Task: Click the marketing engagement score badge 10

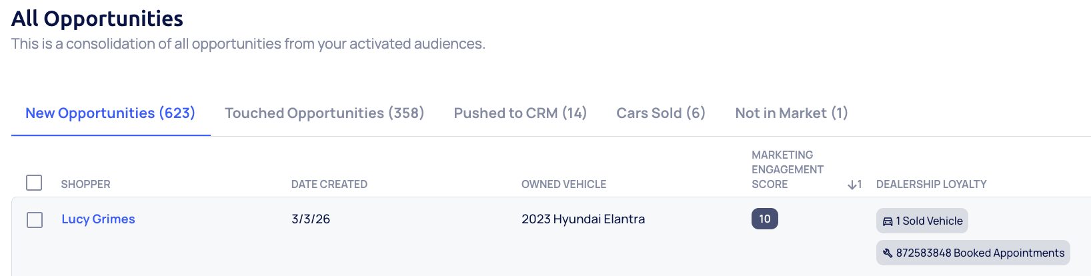Action: (764, 219)
